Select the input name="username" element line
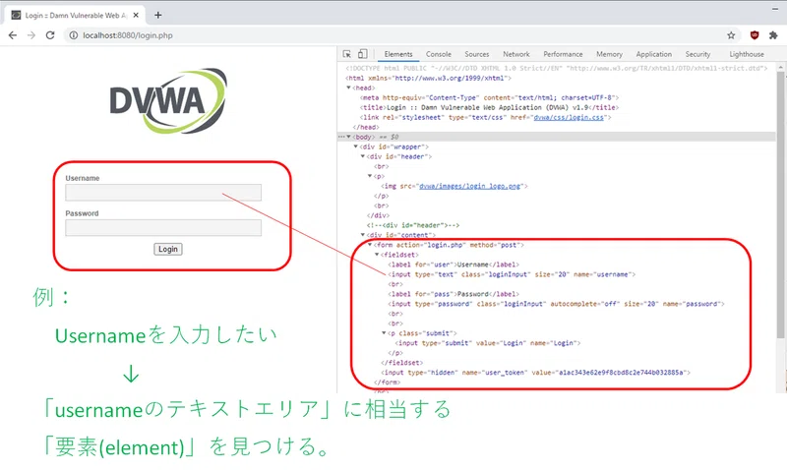787x470 pixels. click(512, 274)
